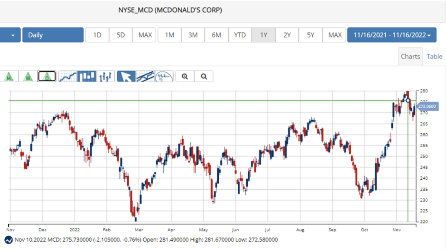Click the Aug label on the time axis
The image size is (446, 251).
300,230
